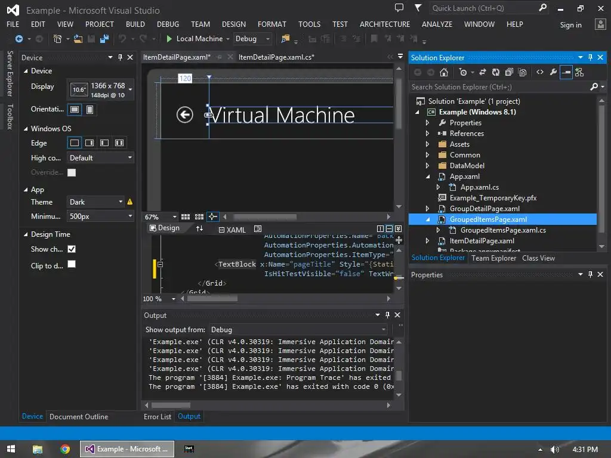The image size is (611, 458).
Task: Switch to Design view button
Action: pos(165,228)
